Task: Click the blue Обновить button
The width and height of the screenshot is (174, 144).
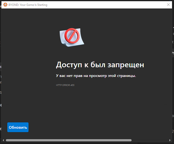Action: 18,127
